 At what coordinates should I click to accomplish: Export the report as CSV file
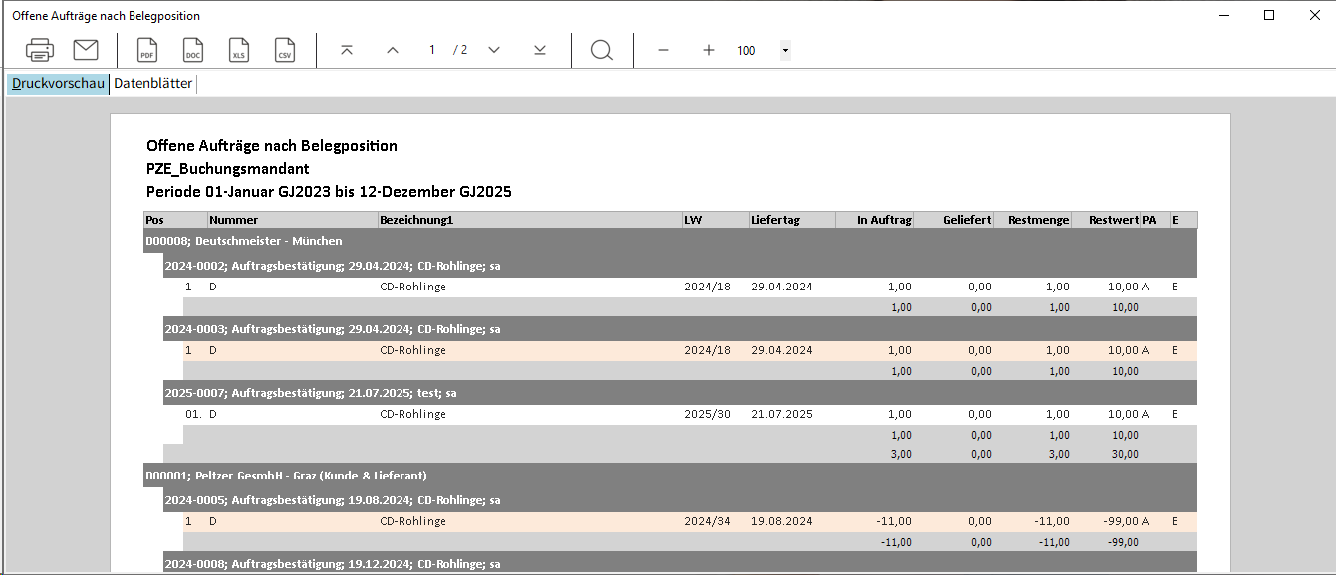pyautogui.click(x=285, y=50)
